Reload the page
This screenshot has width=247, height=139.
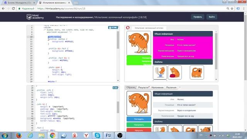click(14, 8)
